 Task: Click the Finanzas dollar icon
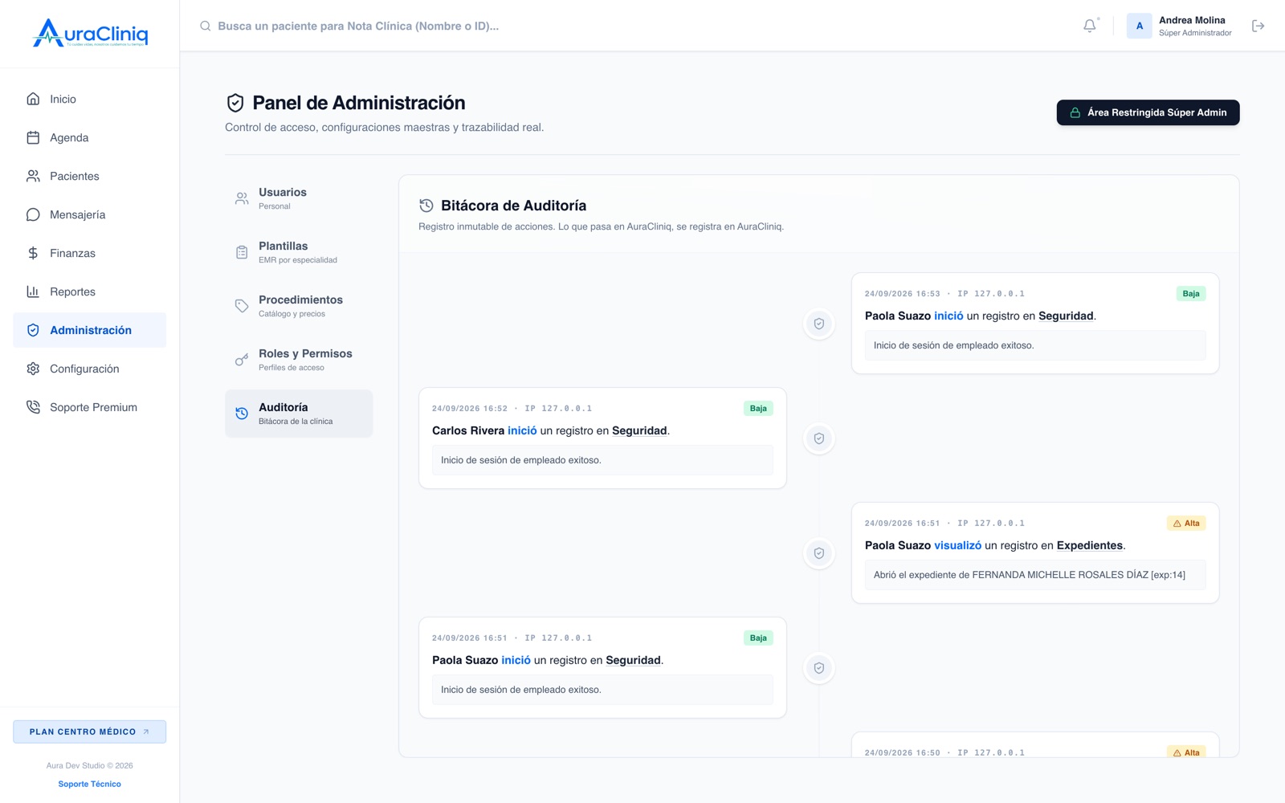click(x=33, y=253)
